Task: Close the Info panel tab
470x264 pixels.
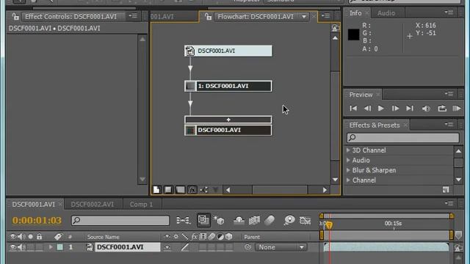Action: coord(367,13)
